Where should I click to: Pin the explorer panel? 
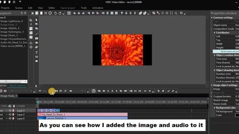[22, 13]
